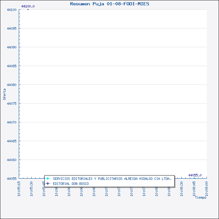The height and width of the screenshot is (219, 219).
Task: Click the Oferta vertical axis label
Action: pyautogui.click(x=4, y=94)
